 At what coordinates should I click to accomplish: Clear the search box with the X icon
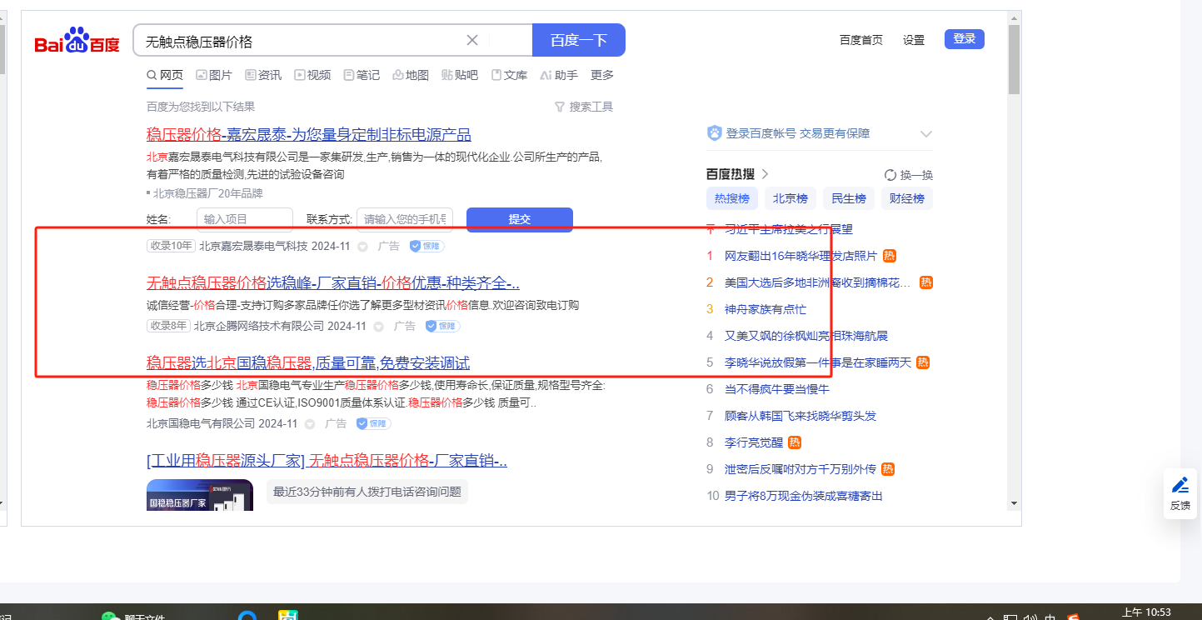[471, 40]
